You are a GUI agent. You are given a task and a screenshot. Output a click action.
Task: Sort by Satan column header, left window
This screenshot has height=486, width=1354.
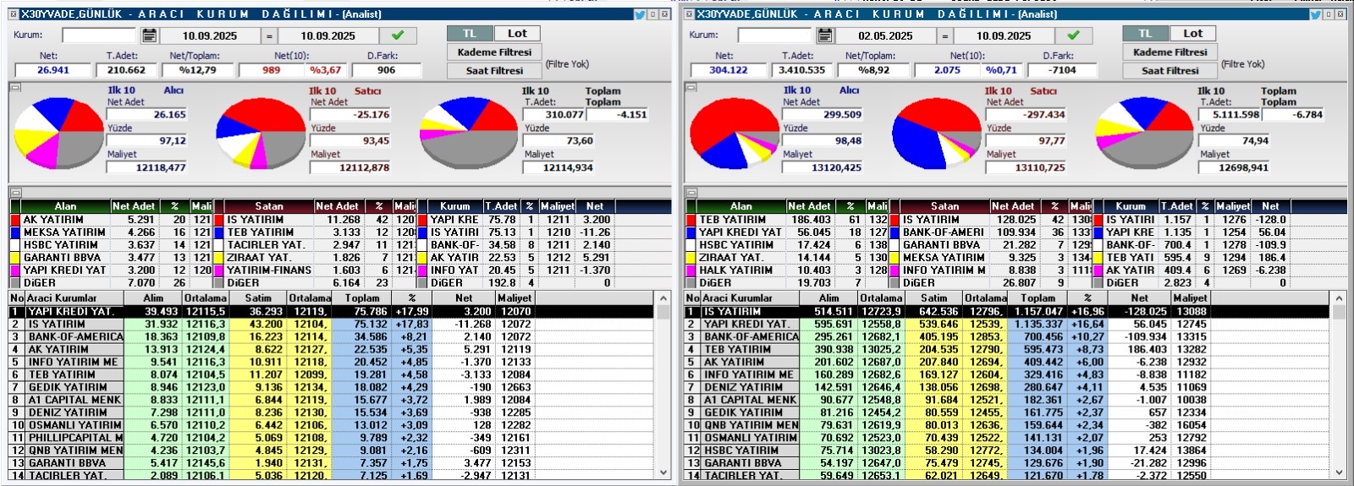pyautogui.click(x=269, y=206)
